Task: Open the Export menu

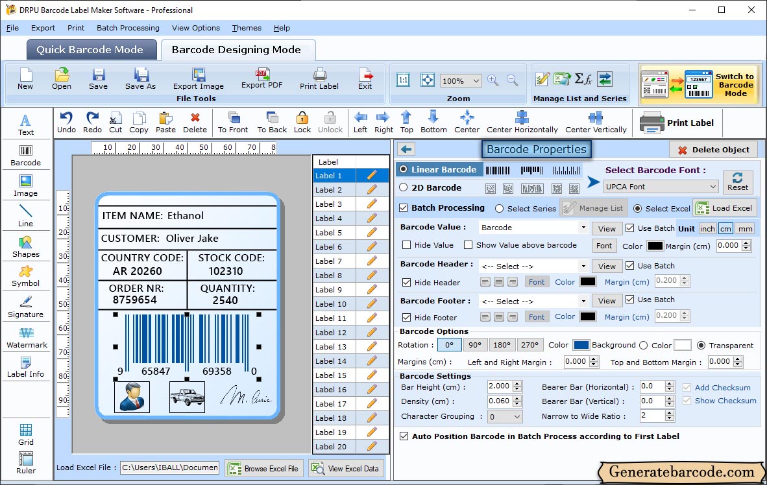Action: (x=43, y=28)
